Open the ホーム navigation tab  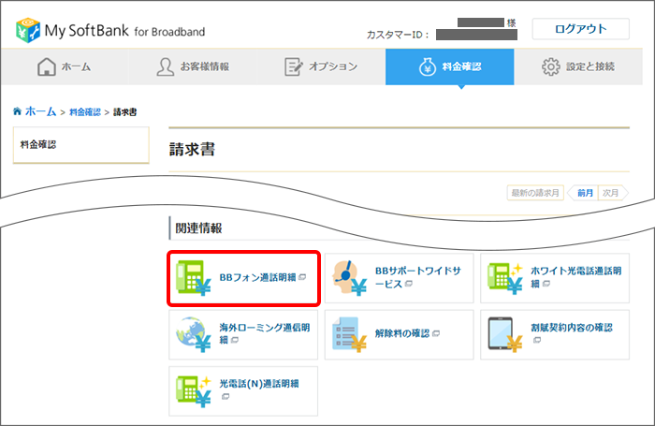65,66
